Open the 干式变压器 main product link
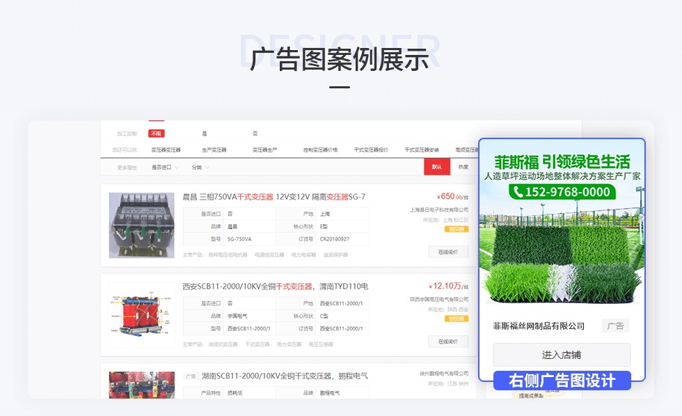Screen dimensions: 682x416 pyautogui.click(x=257, y=344)
